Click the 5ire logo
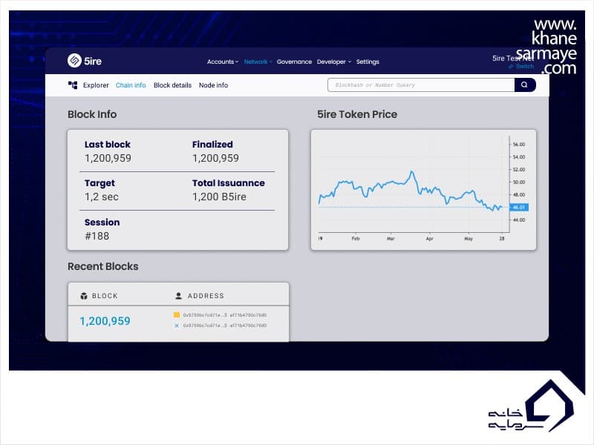This screenshot has height=445, width=594. click(x=84, y=61)
